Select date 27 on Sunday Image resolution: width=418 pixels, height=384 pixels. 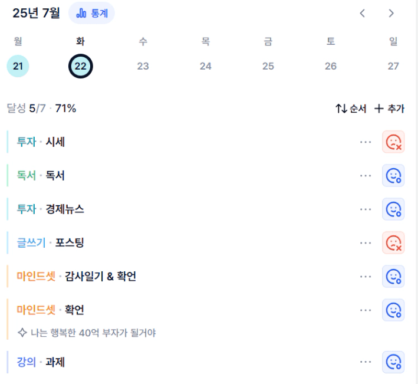point(393,66)
